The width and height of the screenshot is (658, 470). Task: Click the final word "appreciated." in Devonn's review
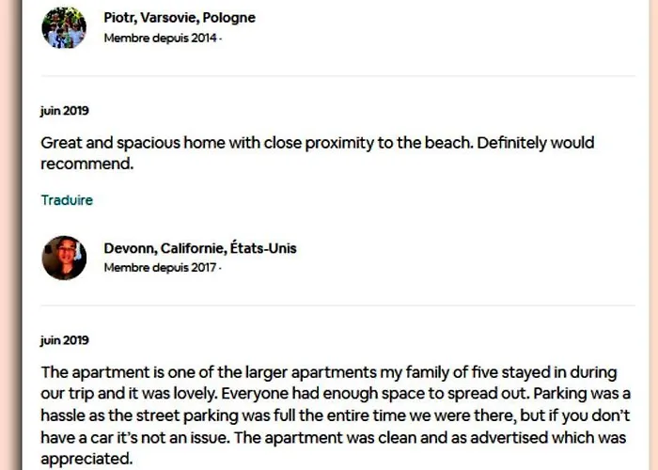[x=86, y=459]
